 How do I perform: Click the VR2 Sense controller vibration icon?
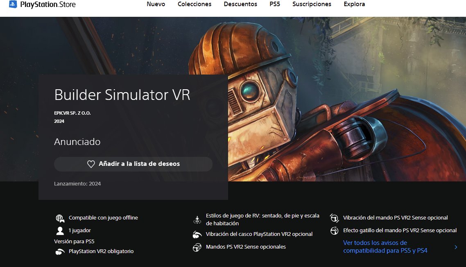(x=334, y=218)
